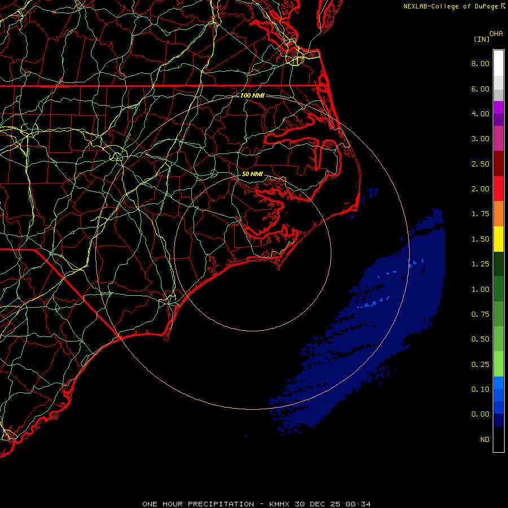The image size is (508, 508).
Task: Click the 2.00 legend value
Action: click(480, 189)
